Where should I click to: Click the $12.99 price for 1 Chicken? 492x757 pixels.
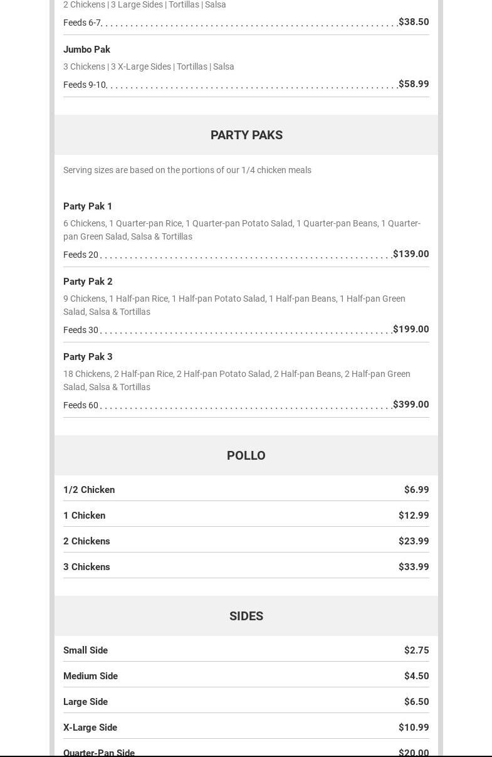click(x=414, y=516)
